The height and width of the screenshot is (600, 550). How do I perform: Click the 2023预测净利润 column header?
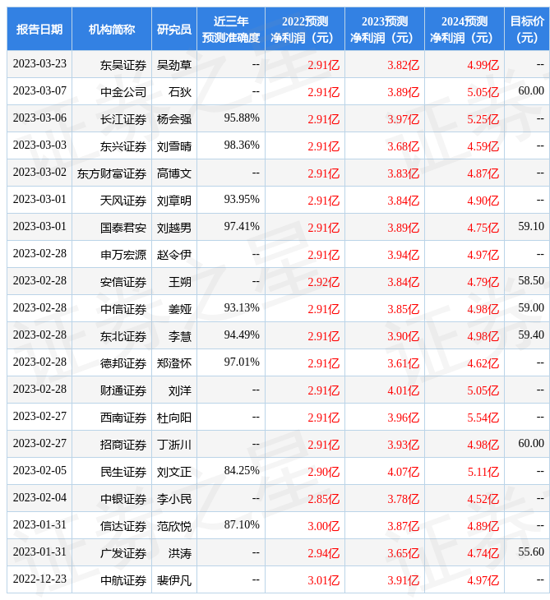384,29
